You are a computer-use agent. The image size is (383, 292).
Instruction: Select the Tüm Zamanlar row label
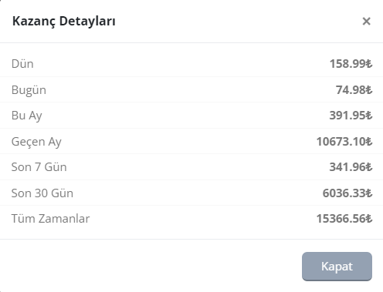click(51, 219)
